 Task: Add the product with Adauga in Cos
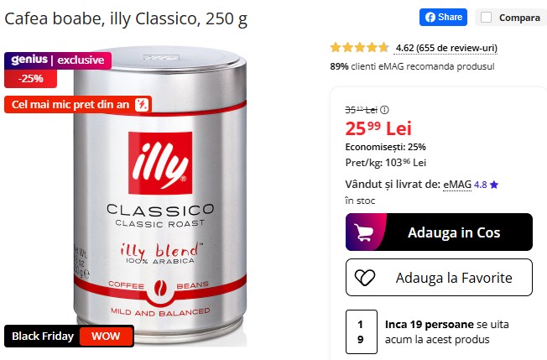(439, 232)
